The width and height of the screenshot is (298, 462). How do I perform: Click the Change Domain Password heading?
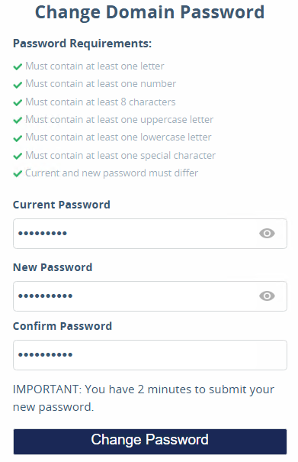click(x=149, y=12)
